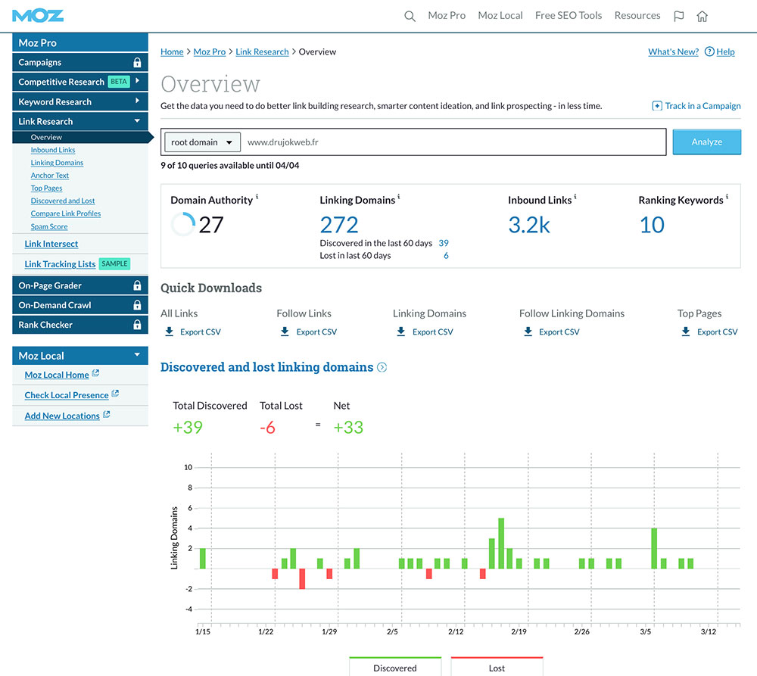Open Compare Link Profiles sidebar link
Image resolution: width=757 pixels, height=676 pixels.
coord(66,213)
